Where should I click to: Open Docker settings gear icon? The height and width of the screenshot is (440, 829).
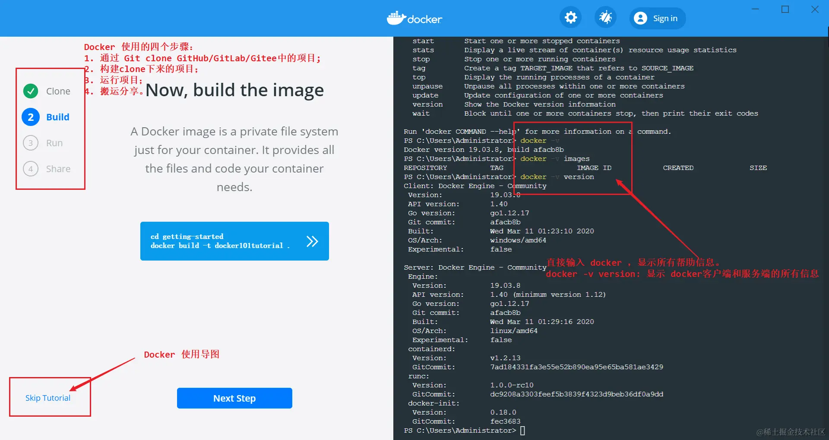pyautogui.click(x=571, y=18)
